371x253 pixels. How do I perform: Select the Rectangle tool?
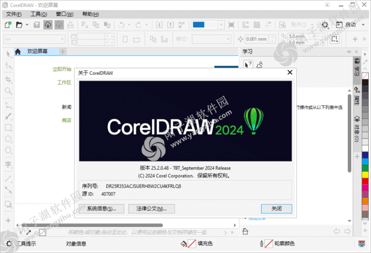[8, 128]
